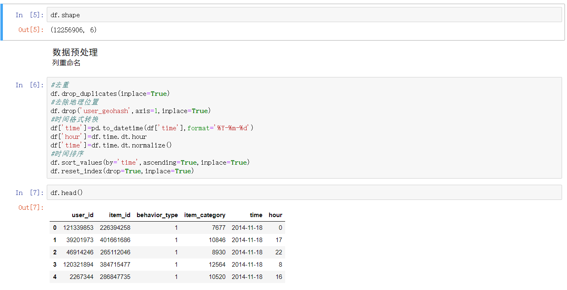Select the df.shape code cell input
The image size is (567, 290).
click(x=304, y=15)
